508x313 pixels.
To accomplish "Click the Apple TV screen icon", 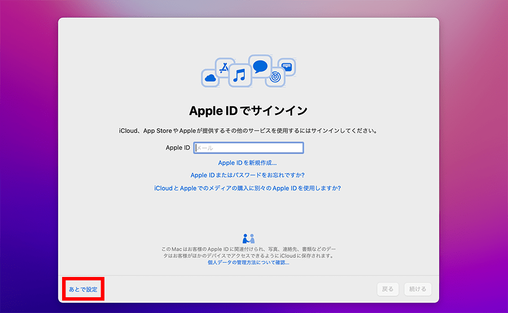I will (287, 67).
